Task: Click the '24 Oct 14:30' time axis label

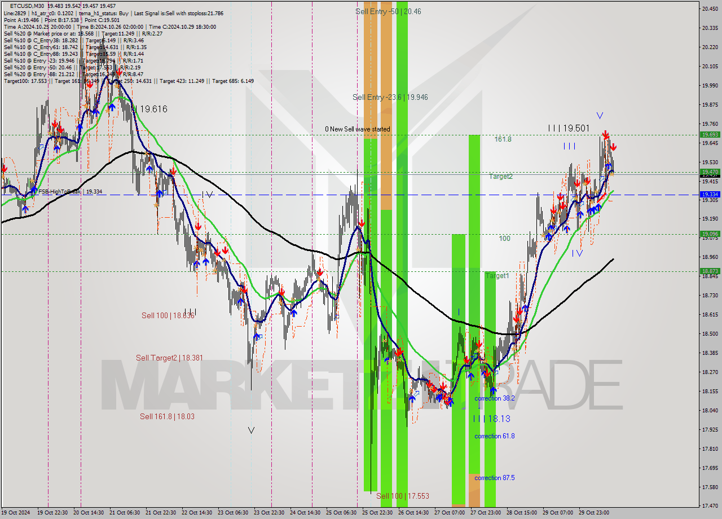Action: pyautogui.click(x=305, y=513)
